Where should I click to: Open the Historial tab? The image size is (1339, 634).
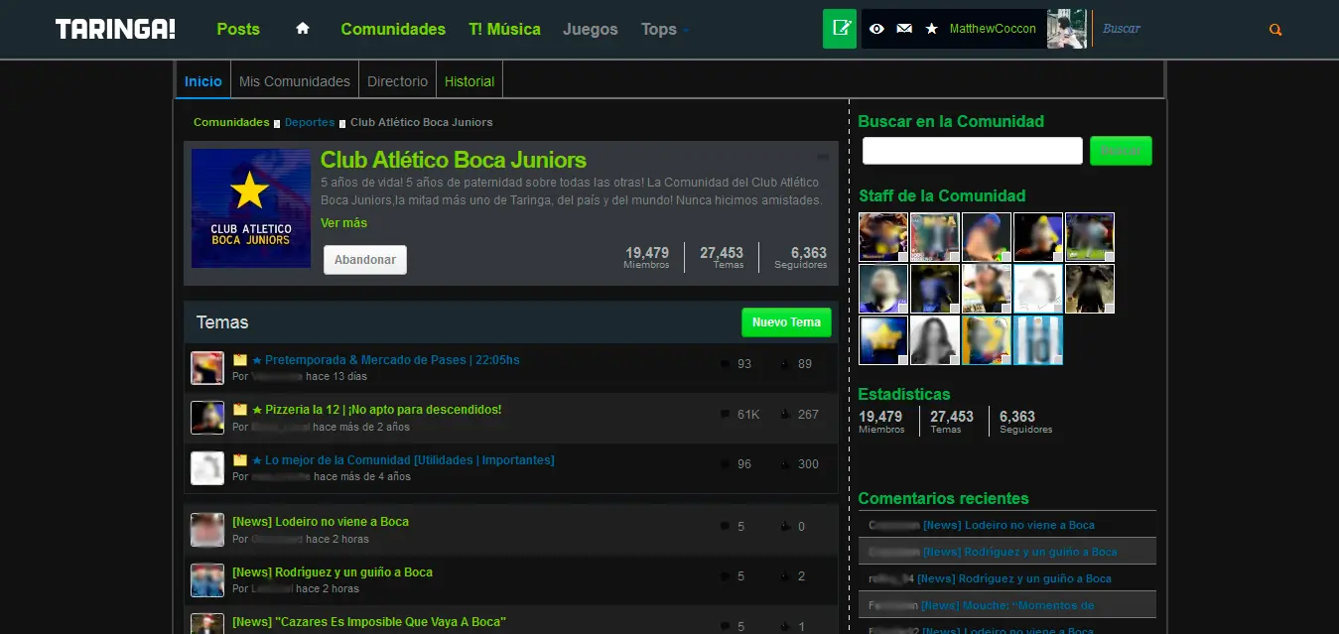coord(469,81)
